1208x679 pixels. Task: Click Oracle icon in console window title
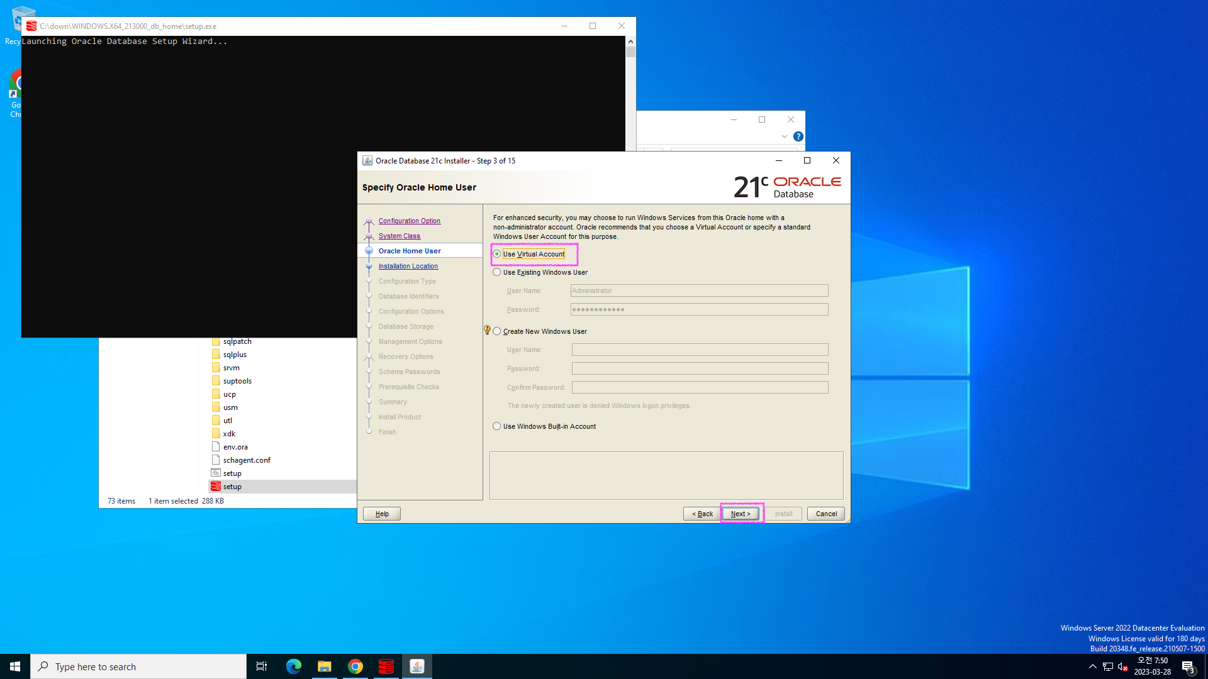[31, 26]
